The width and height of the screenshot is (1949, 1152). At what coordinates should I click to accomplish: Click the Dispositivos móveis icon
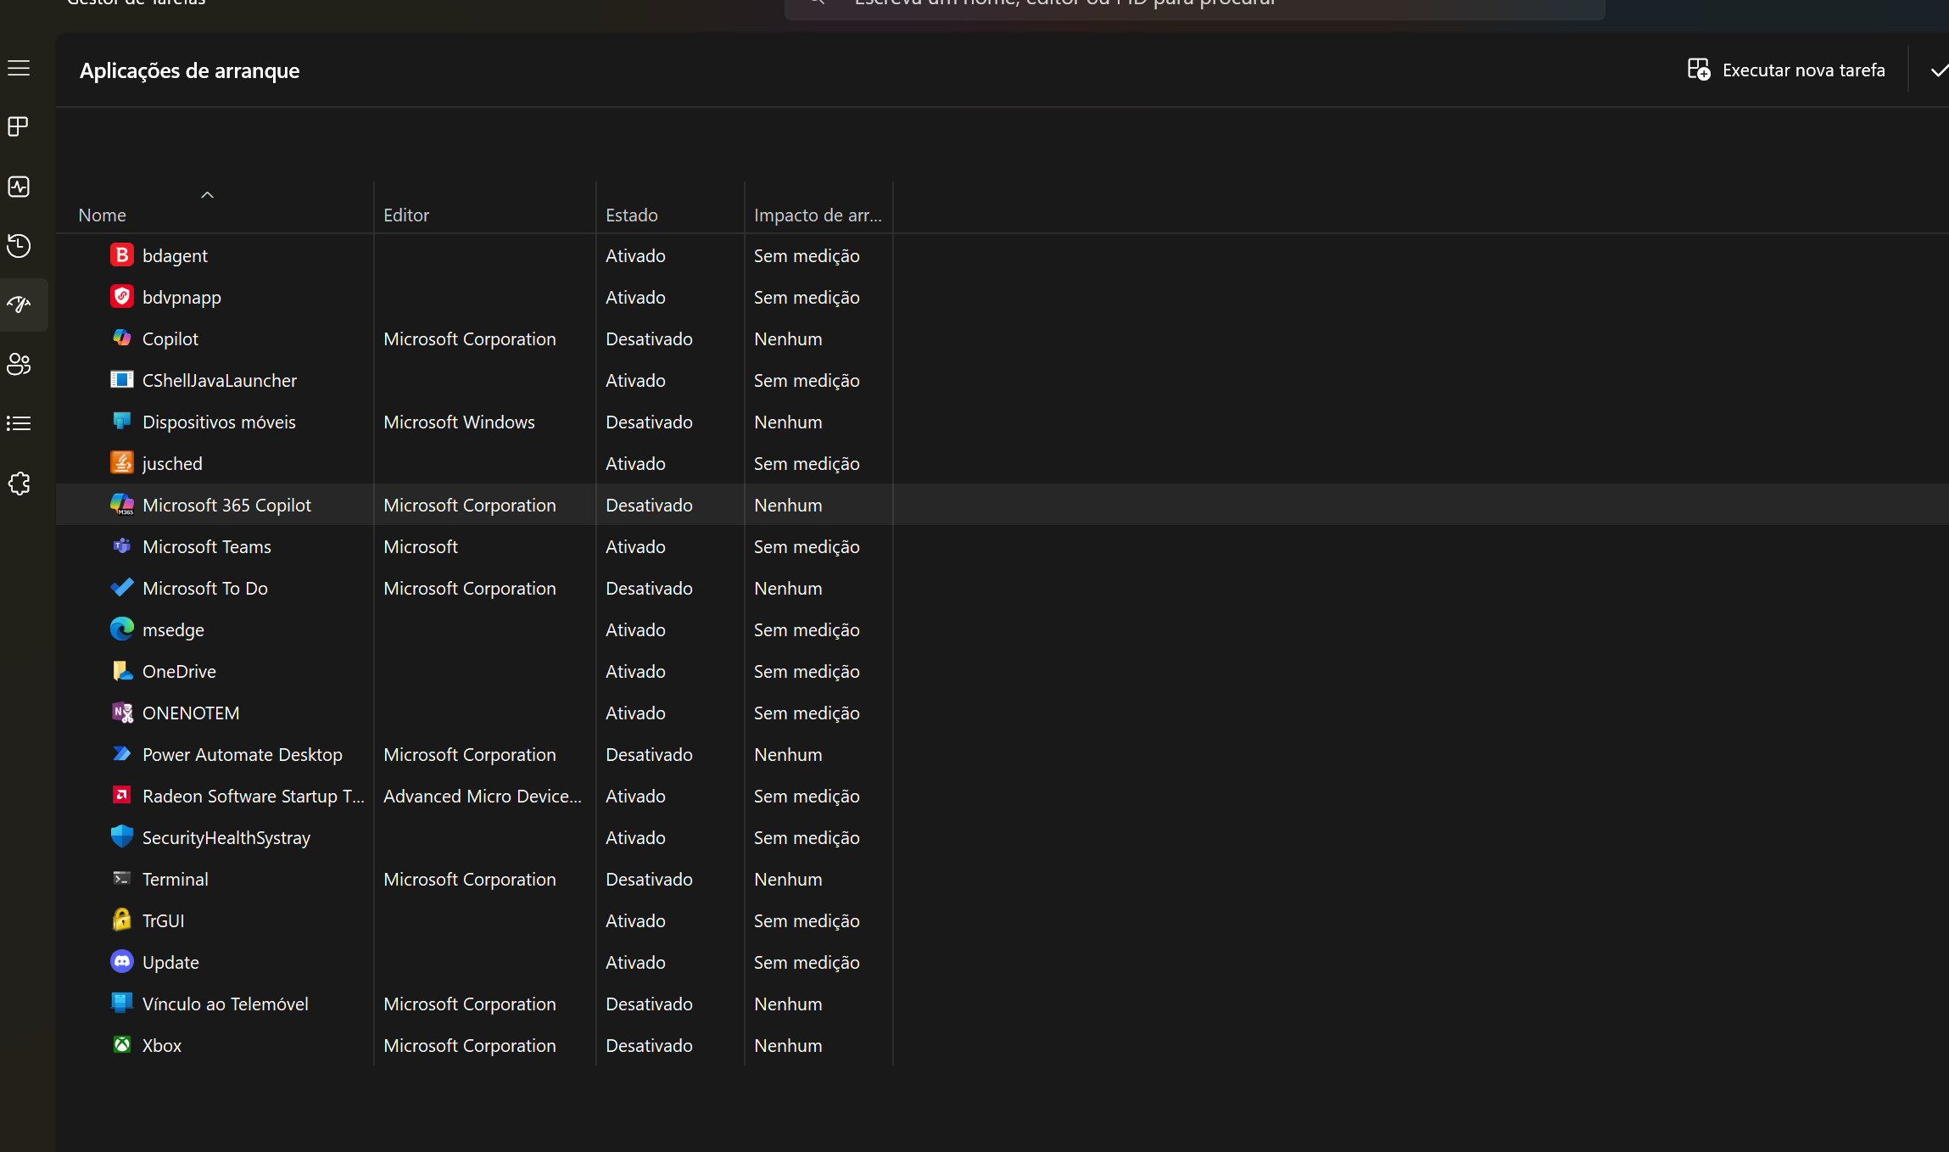[x=122, y=421]
